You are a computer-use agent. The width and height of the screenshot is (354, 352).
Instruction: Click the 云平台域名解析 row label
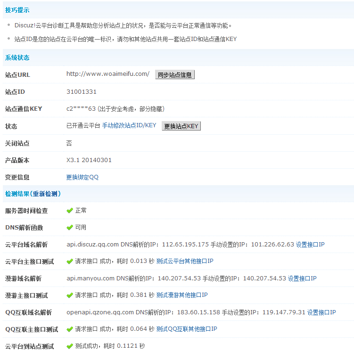(26, 245)
